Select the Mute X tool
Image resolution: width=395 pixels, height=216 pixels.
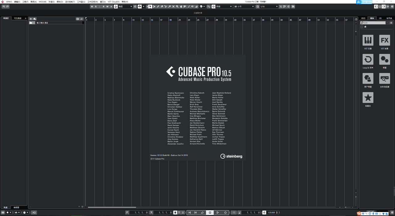[173, 6]
